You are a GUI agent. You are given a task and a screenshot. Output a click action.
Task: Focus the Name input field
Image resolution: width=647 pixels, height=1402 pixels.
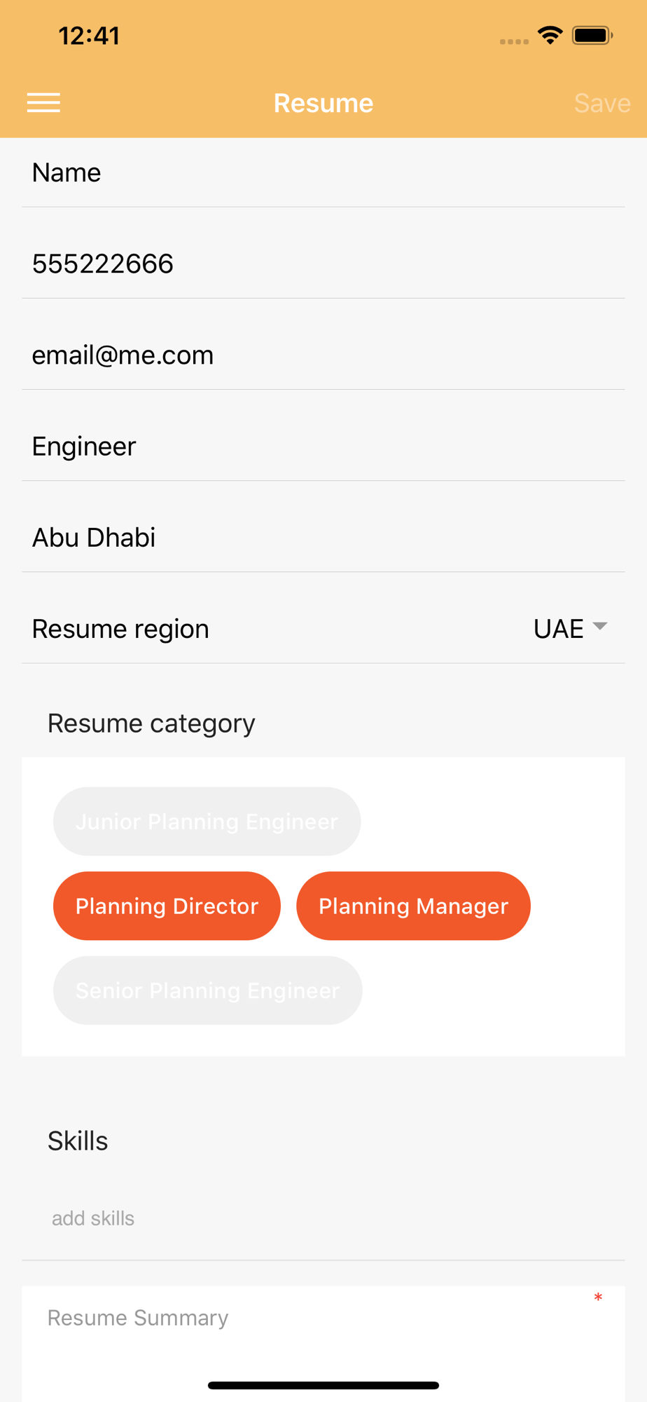point(323,172)
